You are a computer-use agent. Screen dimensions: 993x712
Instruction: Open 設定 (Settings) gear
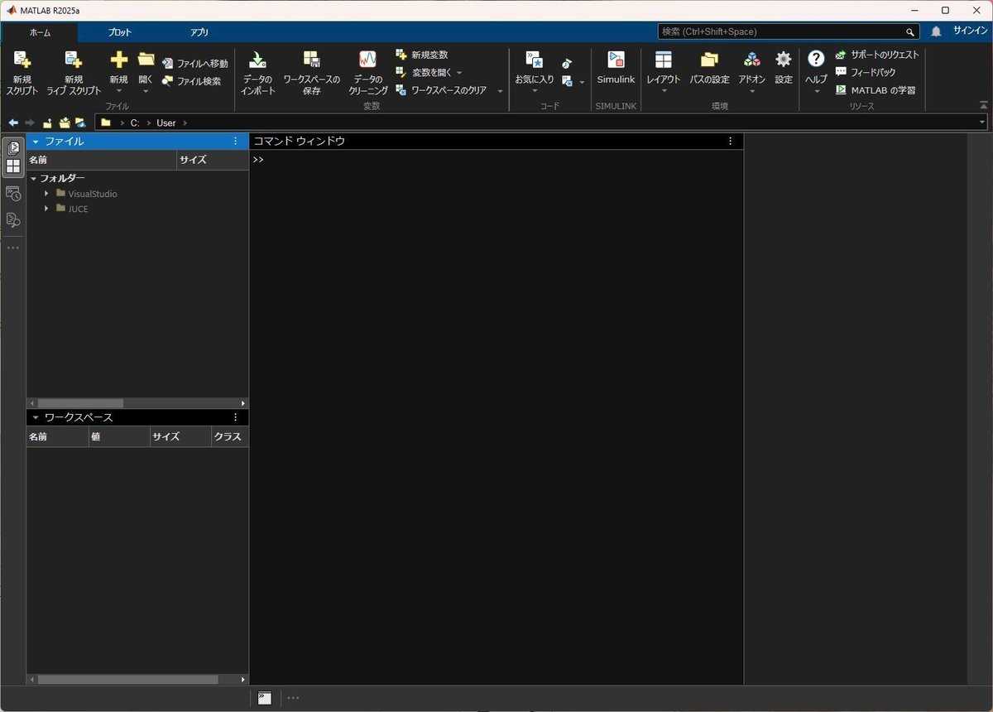click(784, 68)
